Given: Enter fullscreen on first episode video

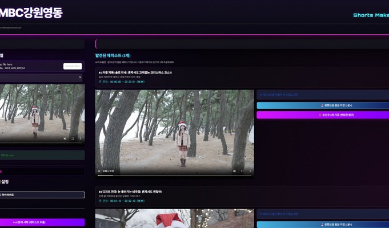Looking at the screenshot, I should (x=242, y=171).
